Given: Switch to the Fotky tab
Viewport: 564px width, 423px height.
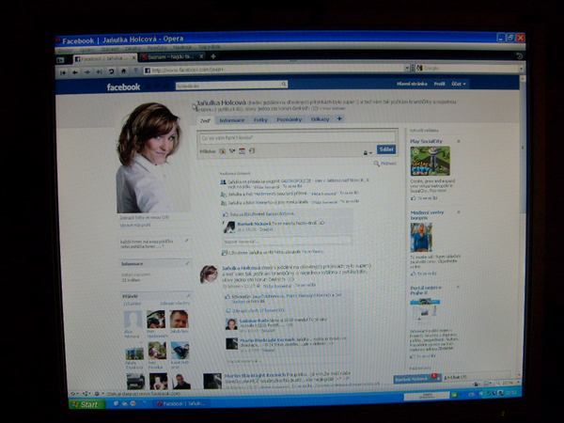Looking at the screenshot, I should 260,120.
